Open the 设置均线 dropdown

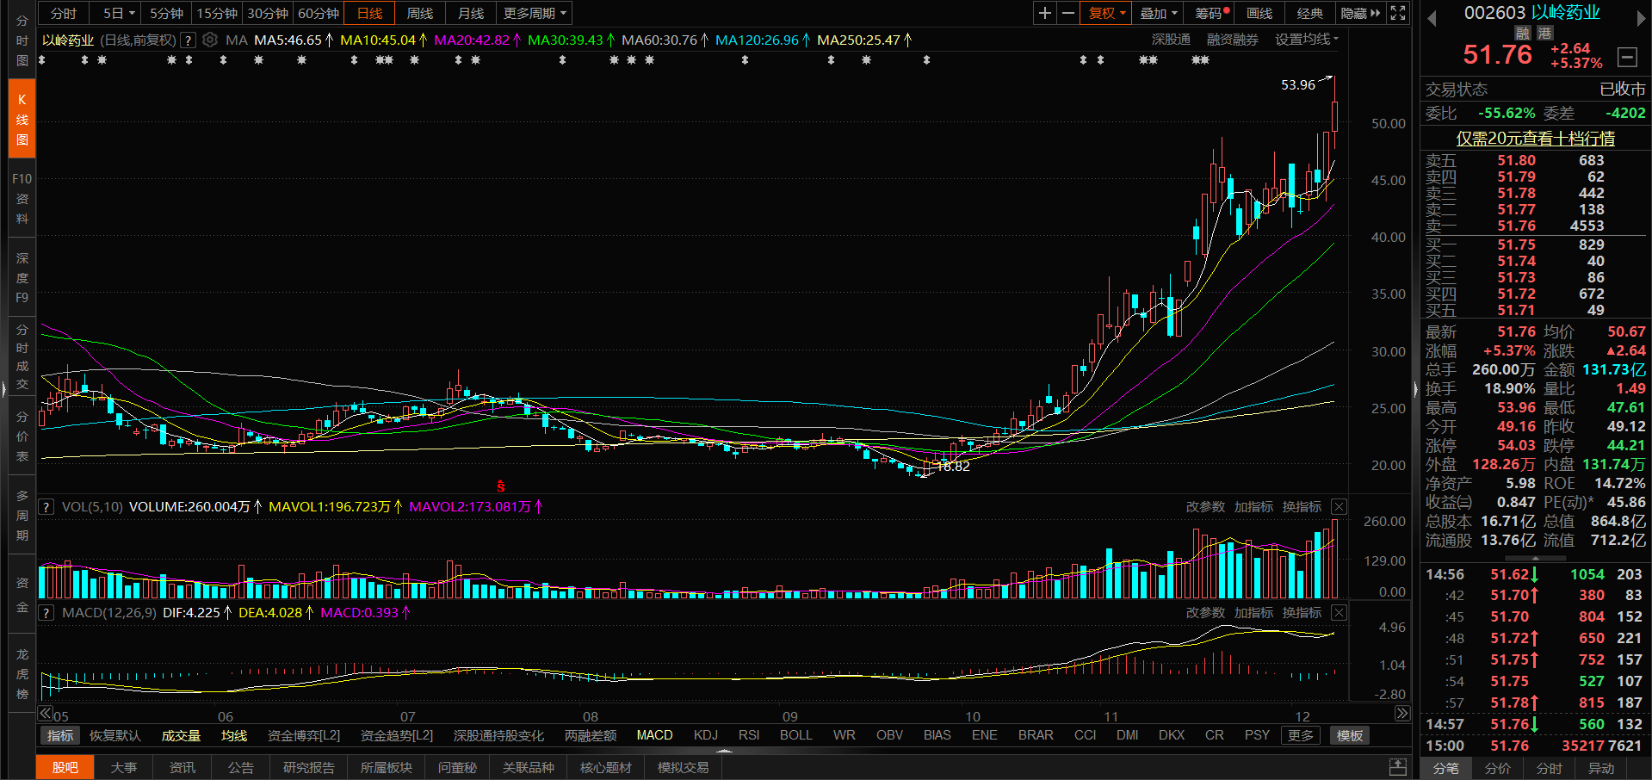tap(1306, 40)
